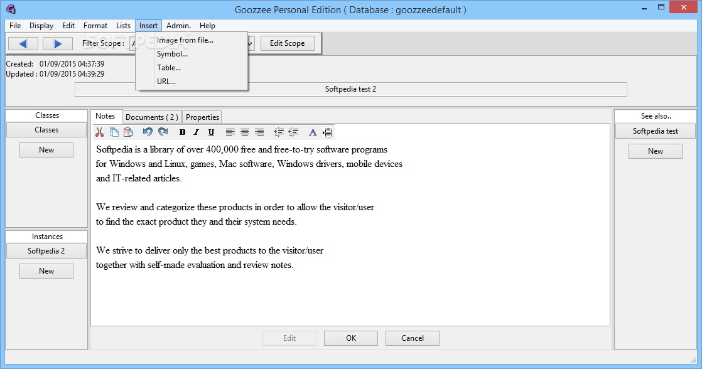The width and height of the screenshot is (702, 369).
Task: Open the Admin. menu
Action: [x=178, y=26]
